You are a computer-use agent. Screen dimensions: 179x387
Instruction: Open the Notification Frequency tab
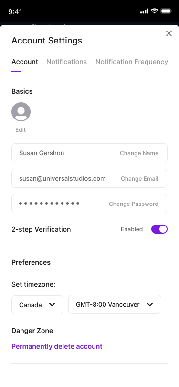(x=132, y=62)
